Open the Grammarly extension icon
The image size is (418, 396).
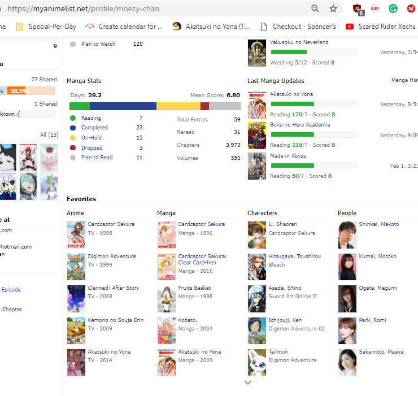pos(393,8)
